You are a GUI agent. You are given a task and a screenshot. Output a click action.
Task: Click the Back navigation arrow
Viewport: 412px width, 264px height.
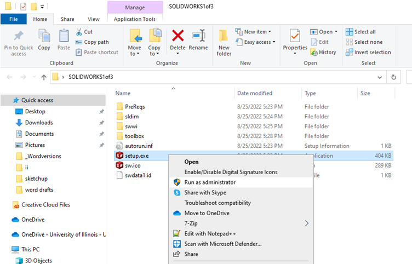pyautogui.click(x=9, y=77)
